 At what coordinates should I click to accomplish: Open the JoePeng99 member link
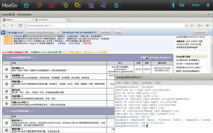(x=192, y=47)
